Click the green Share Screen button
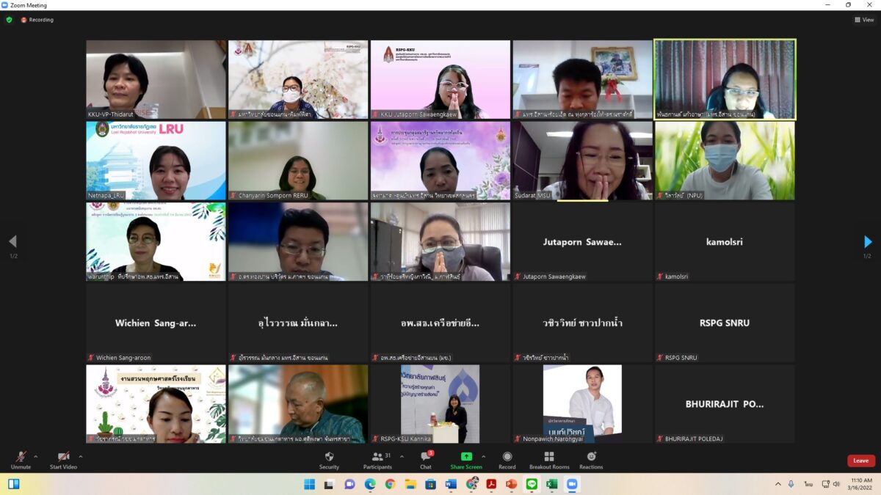This screenshot has width=881, height=495. pyautogui.click(x=466, y=460)
